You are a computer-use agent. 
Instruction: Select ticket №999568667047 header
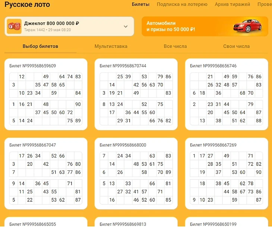pyautogui.click(x=33, y=145)
